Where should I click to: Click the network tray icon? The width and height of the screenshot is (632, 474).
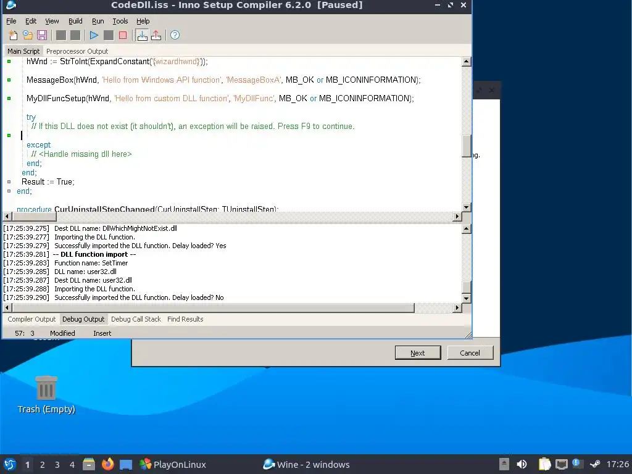[x=561, y=464]
